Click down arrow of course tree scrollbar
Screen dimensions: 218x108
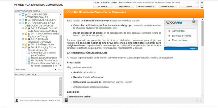[60, 65]
